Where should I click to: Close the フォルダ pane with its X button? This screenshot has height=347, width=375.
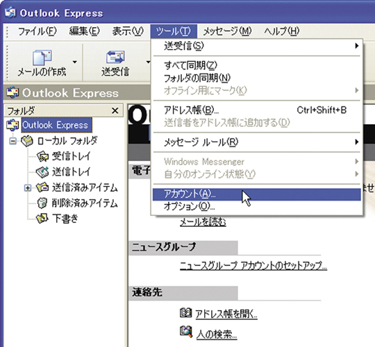pos(115,110)
